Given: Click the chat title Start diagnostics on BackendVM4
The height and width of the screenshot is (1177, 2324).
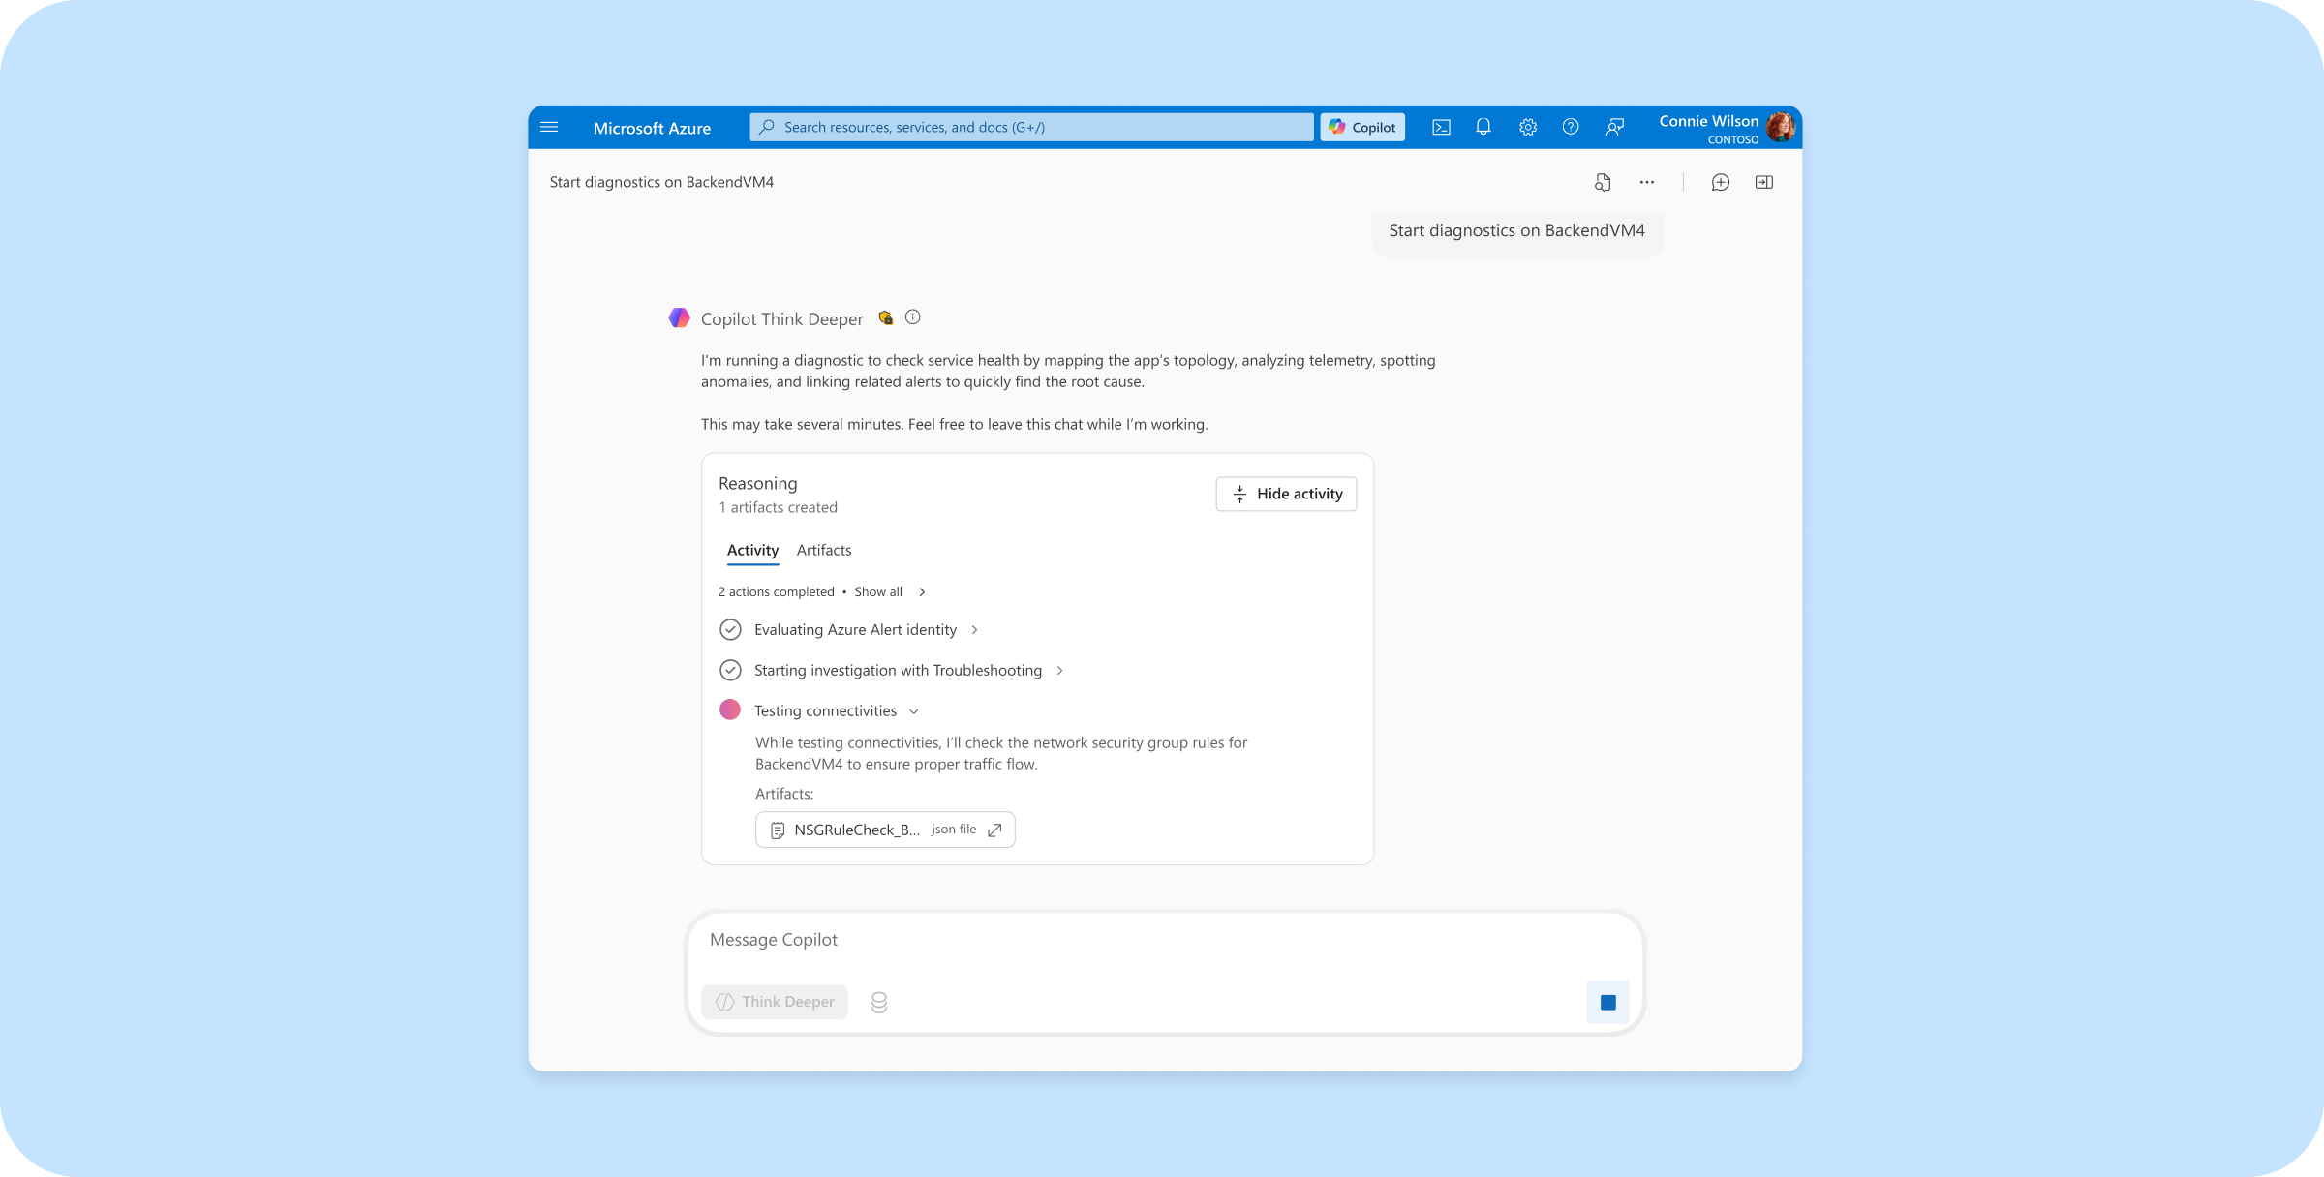Looking at the screenshot, I should tap(661, 182).
